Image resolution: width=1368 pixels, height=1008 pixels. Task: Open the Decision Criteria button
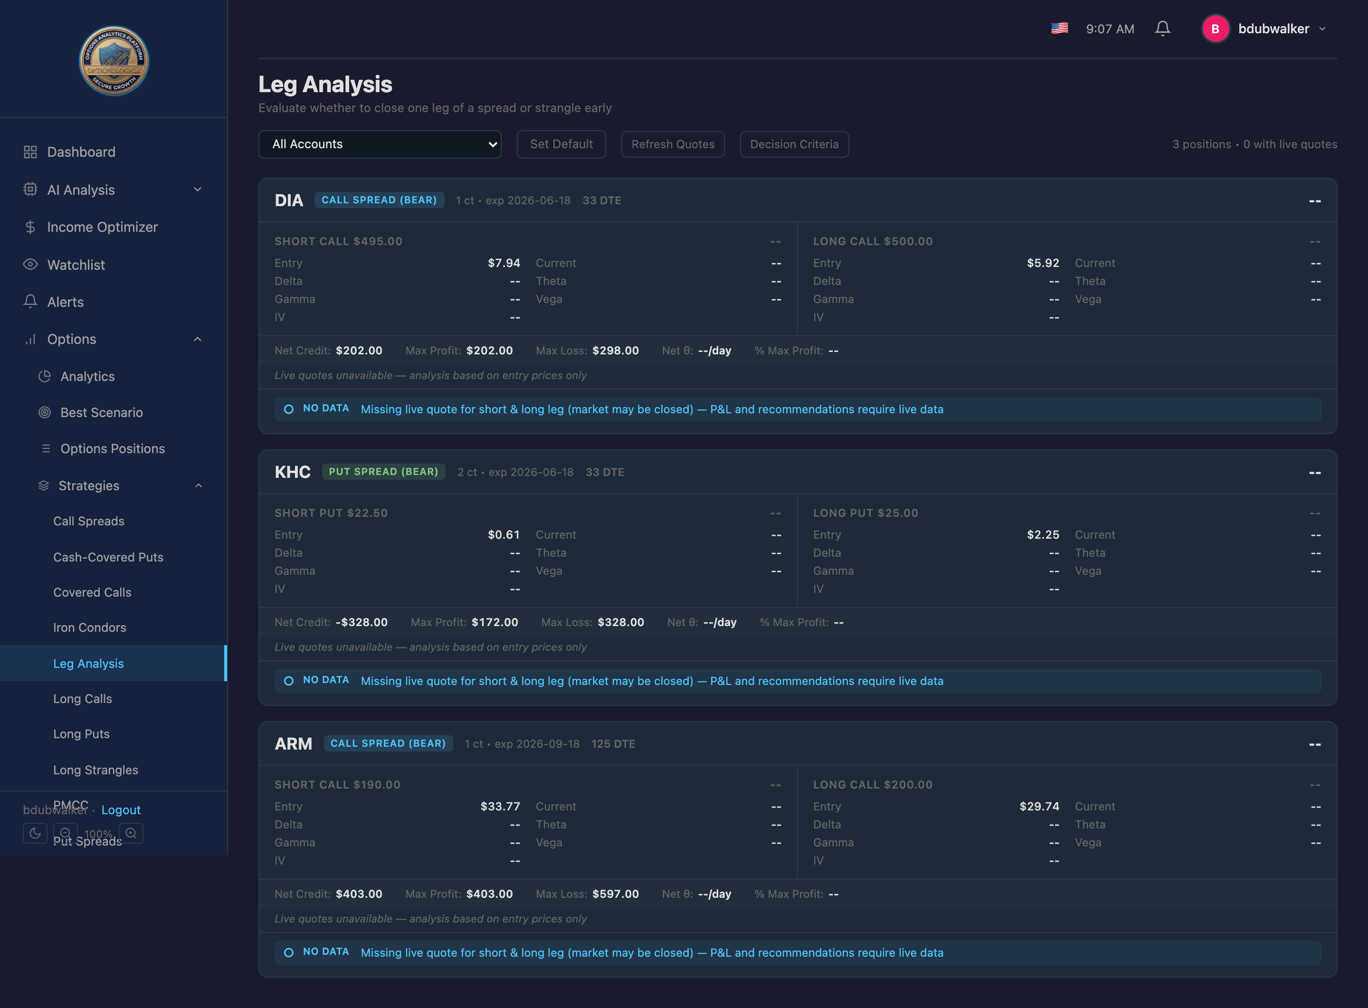pos(795,144)
